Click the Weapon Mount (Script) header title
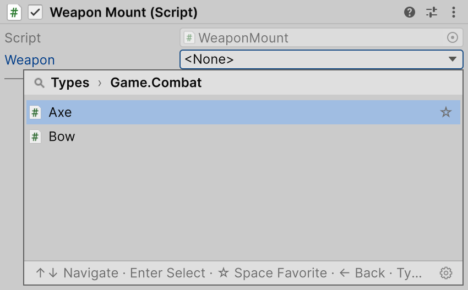The image size is (468, 290). tap(123, 13)
